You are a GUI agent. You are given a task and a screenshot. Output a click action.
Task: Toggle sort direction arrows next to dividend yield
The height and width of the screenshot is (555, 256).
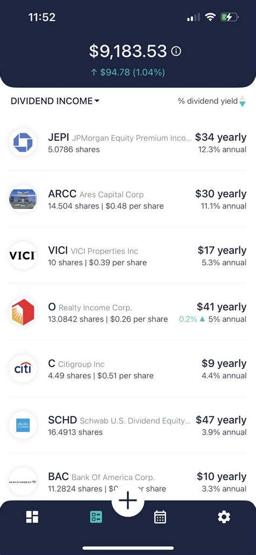pos(242,101)
